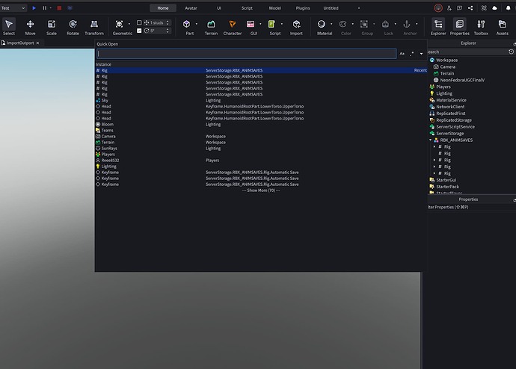
Task: Enable the Transform tool
Action: tap(94, 27)
